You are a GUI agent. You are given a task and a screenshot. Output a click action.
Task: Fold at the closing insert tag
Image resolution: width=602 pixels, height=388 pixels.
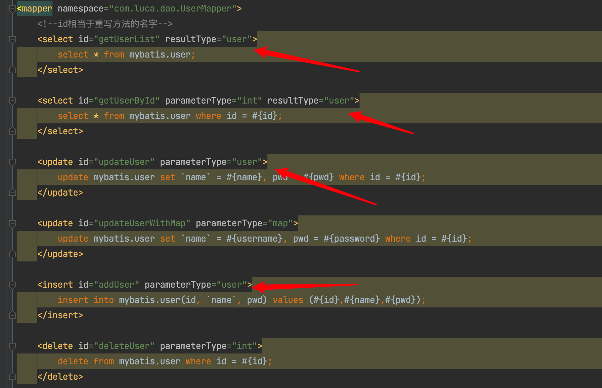coord(12,314)
